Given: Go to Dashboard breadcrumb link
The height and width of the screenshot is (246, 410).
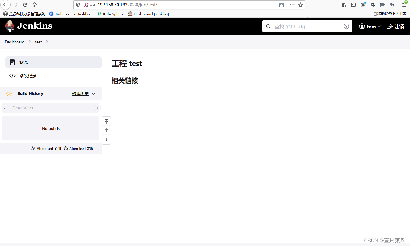Looking at the screenshot, I should 14,42.
